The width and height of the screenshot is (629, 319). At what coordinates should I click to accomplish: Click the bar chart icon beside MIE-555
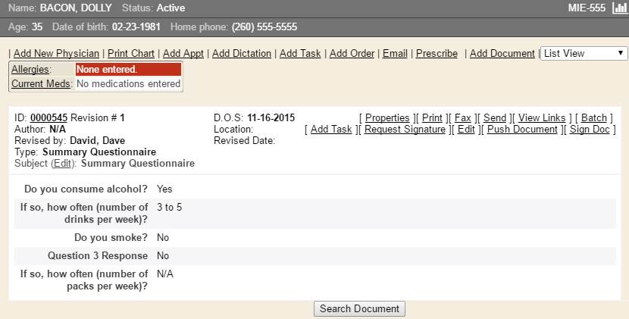(619, 8)
